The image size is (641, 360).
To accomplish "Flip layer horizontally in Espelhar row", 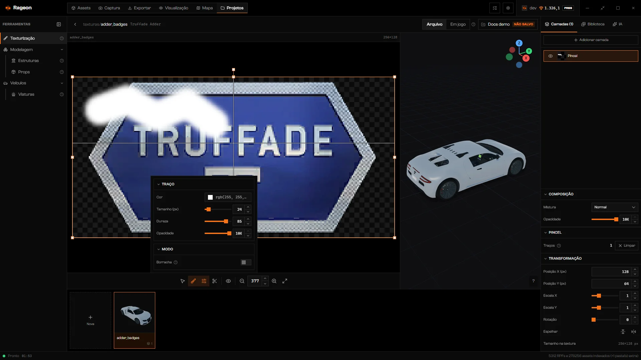I will 634,332.
